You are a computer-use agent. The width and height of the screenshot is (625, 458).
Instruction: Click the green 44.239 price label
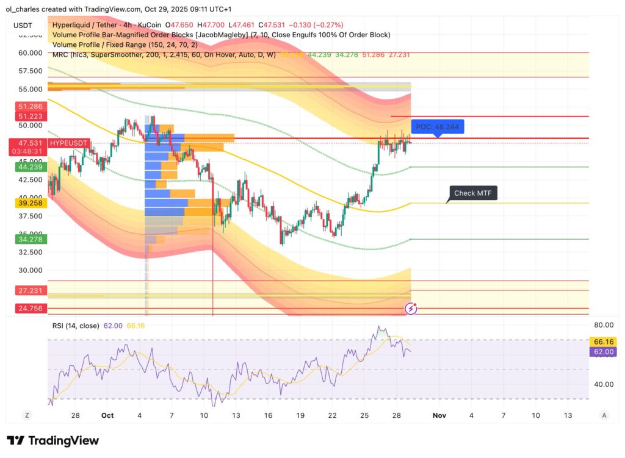(x=29, y=166)
